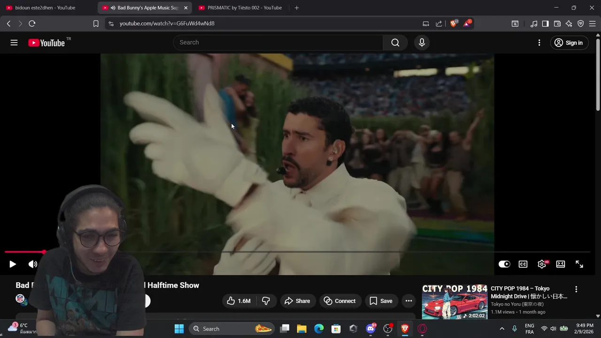Open more actions ellipsis under the video

pos(409,301)
